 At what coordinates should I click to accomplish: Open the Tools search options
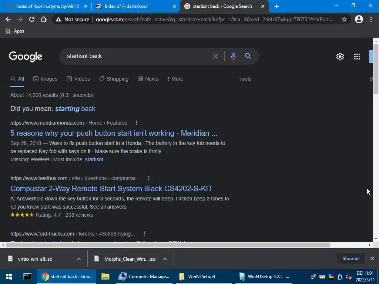click(245, 79)
